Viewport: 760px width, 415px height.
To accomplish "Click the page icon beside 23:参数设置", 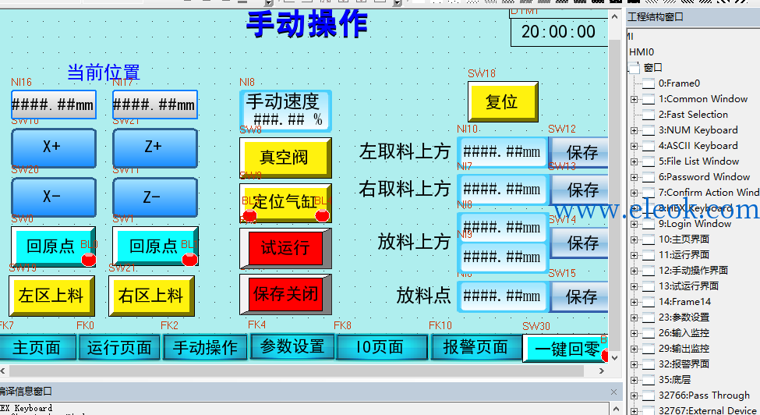I will [x=648, y=317].
